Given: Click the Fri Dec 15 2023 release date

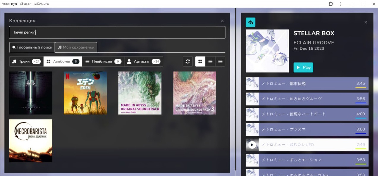Looking at the screenshot, I should pyautogui.click(x=309, y=49).
